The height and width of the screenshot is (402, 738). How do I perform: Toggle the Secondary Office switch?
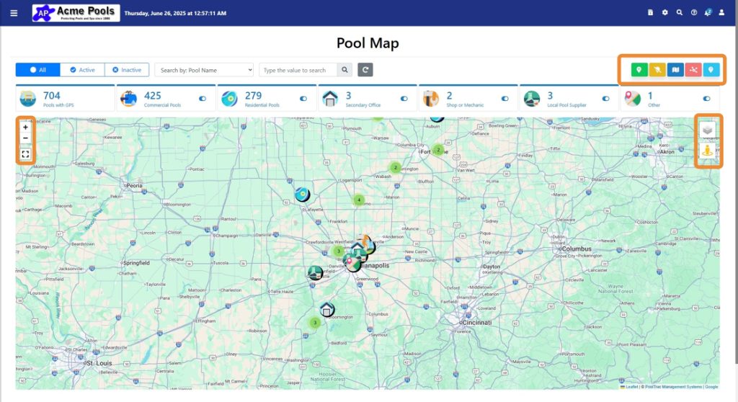click(404, 99)
